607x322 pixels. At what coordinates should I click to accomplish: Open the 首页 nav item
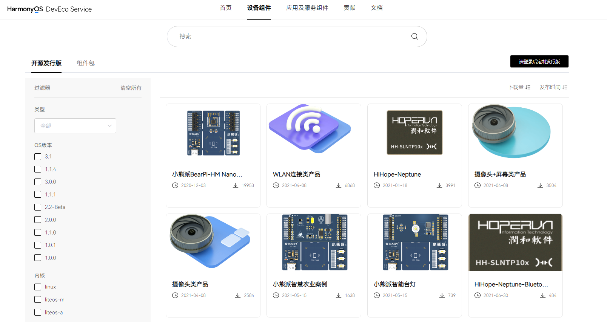tap(226, 8)
